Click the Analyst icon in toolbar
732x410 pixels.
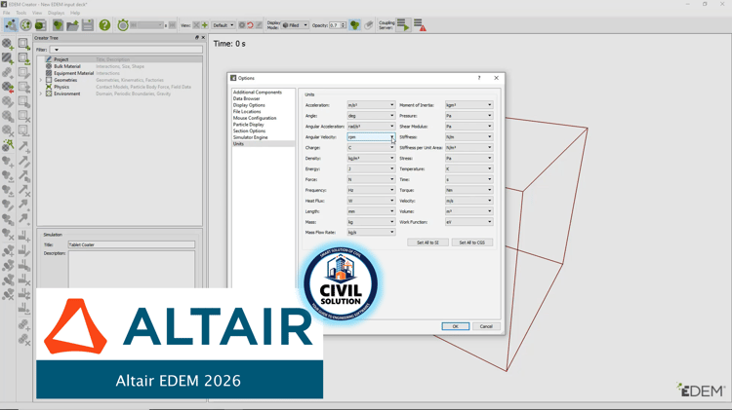click(x=41, y=25)
